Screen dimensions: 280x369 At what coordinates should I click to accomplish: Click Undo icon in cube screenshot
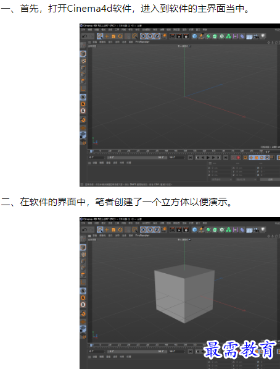pyautogui.click(x=84, y=230)
